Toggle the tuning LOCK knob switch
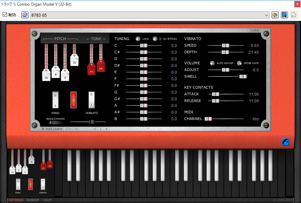301x203 pixels. [138, 39]
